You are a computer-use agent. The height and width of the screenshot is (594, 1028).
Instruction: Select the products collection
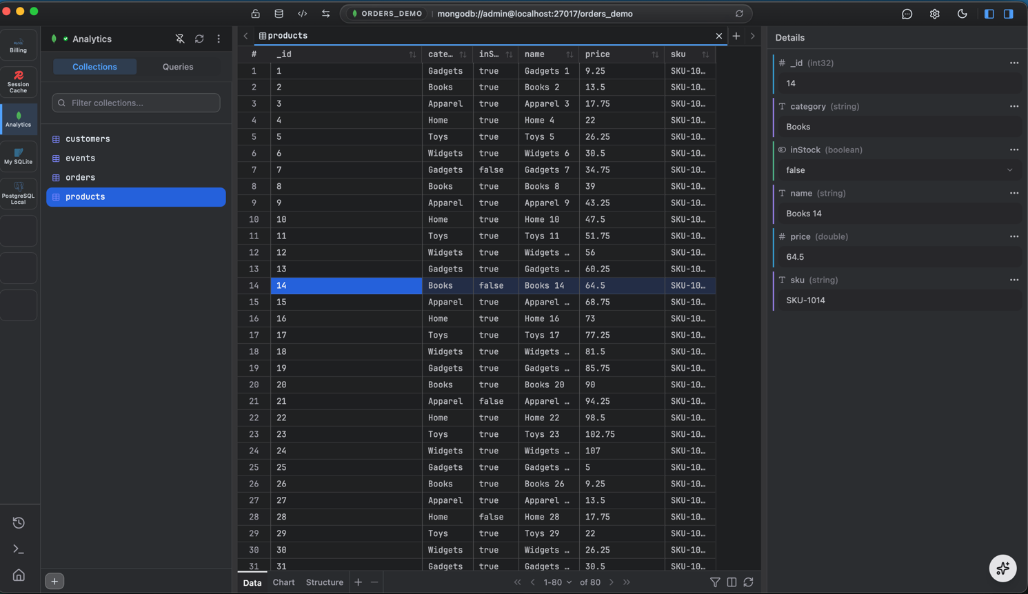point(136,197)
